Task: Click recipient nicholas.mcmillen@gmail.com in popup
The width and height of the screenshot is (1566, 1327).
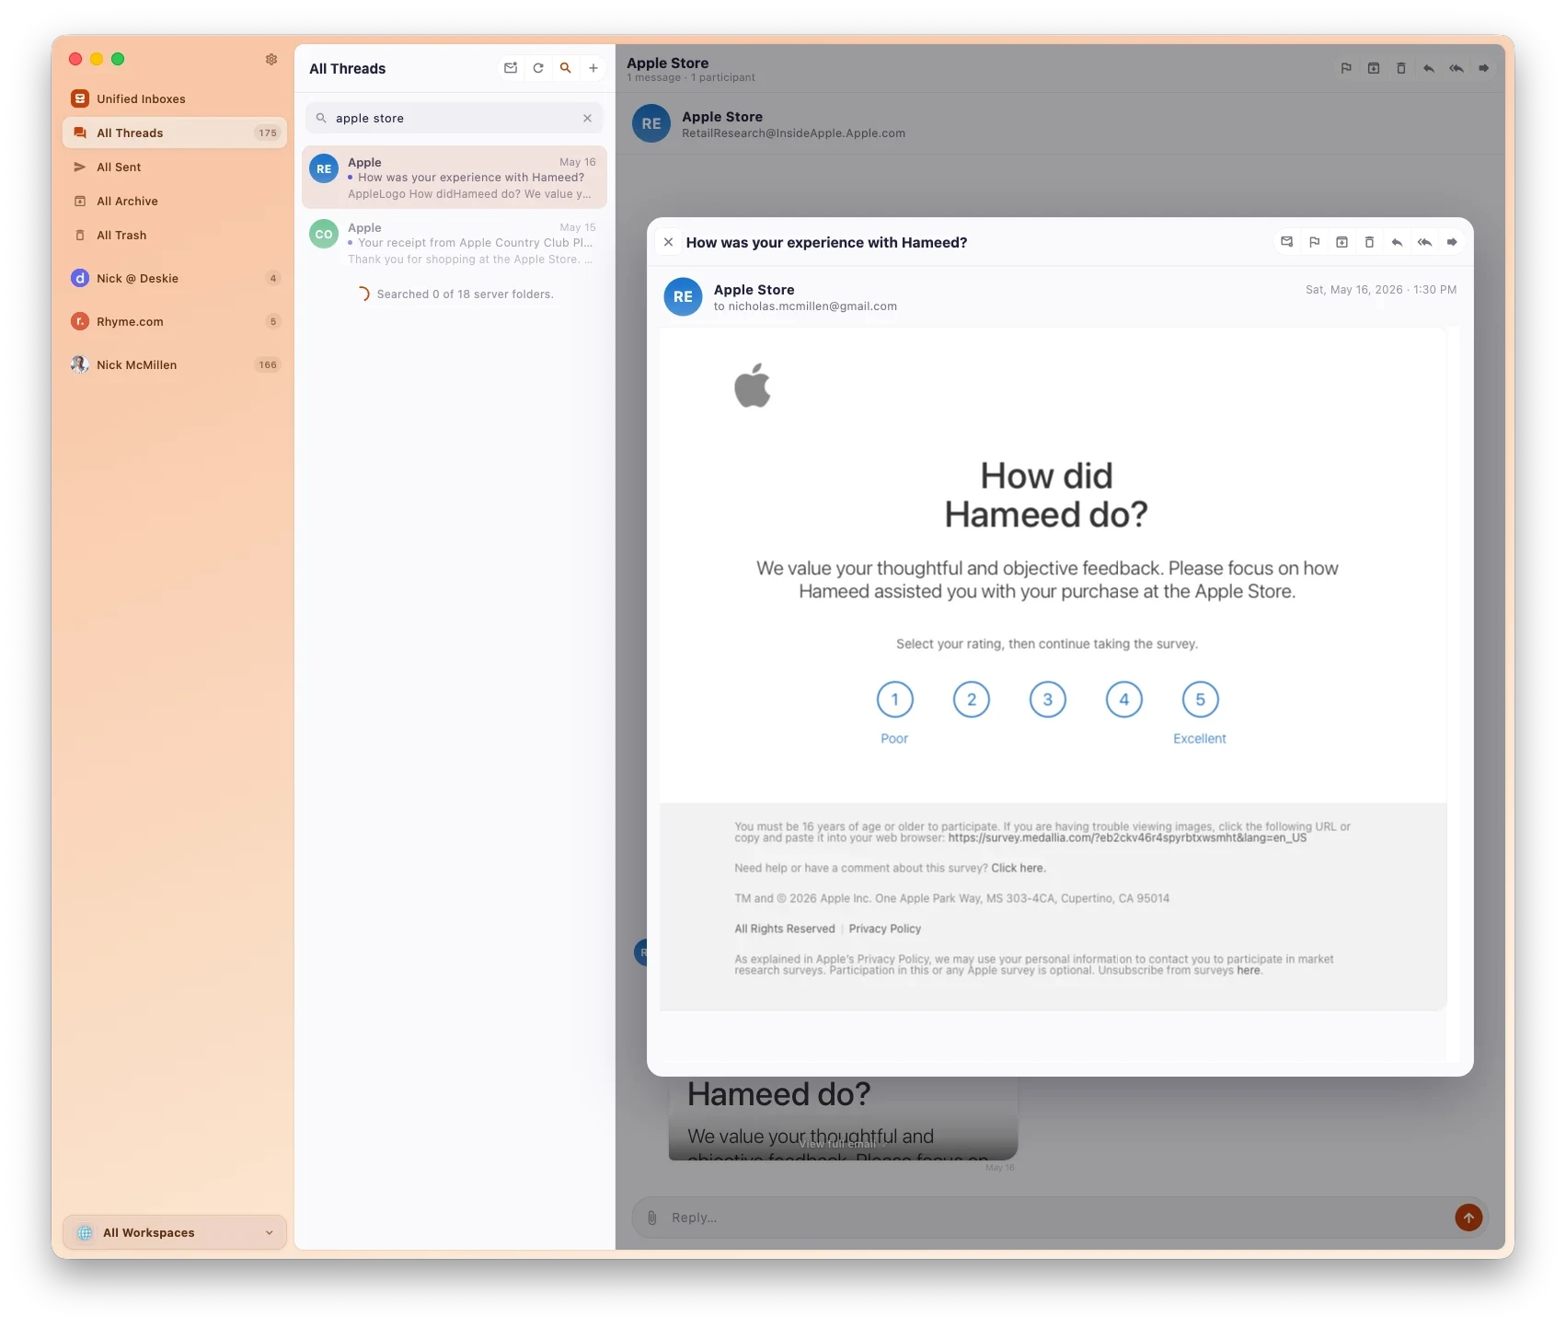Action: 812,306
